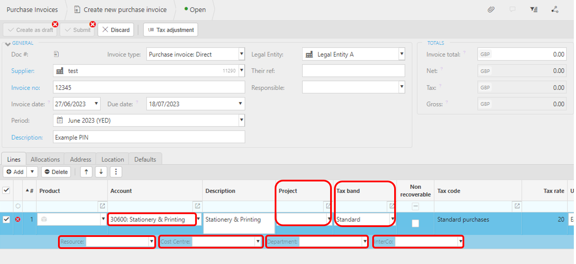Open the Tax band Standard dropdown
Viewport: 576px width, 264px height.
click(392, 219)
